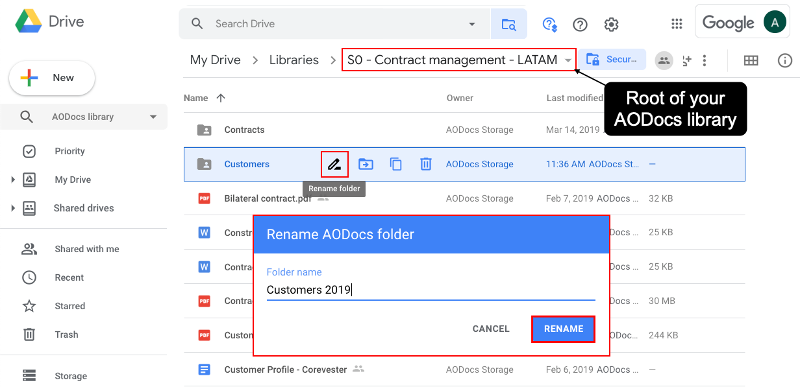Open search options dropdown arrow
This screenshot has width=800, height=387.
coord(472,24)
